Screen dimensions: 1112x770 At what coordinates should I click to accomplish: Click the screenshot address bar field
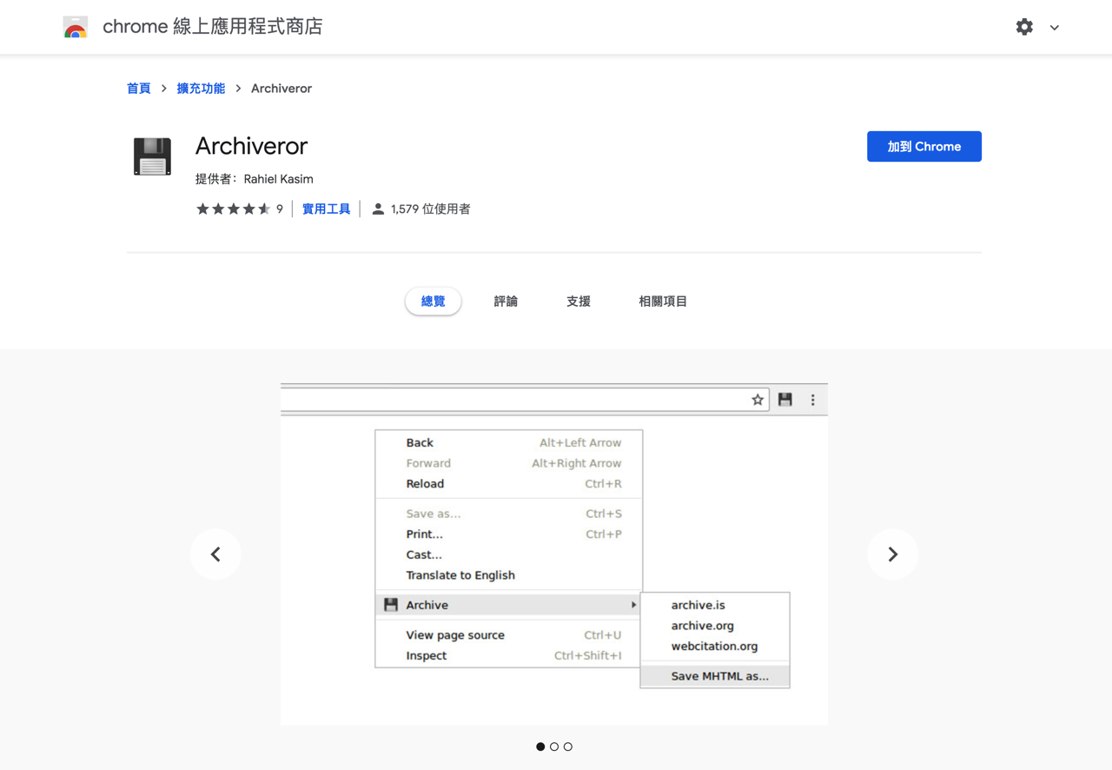525,400
